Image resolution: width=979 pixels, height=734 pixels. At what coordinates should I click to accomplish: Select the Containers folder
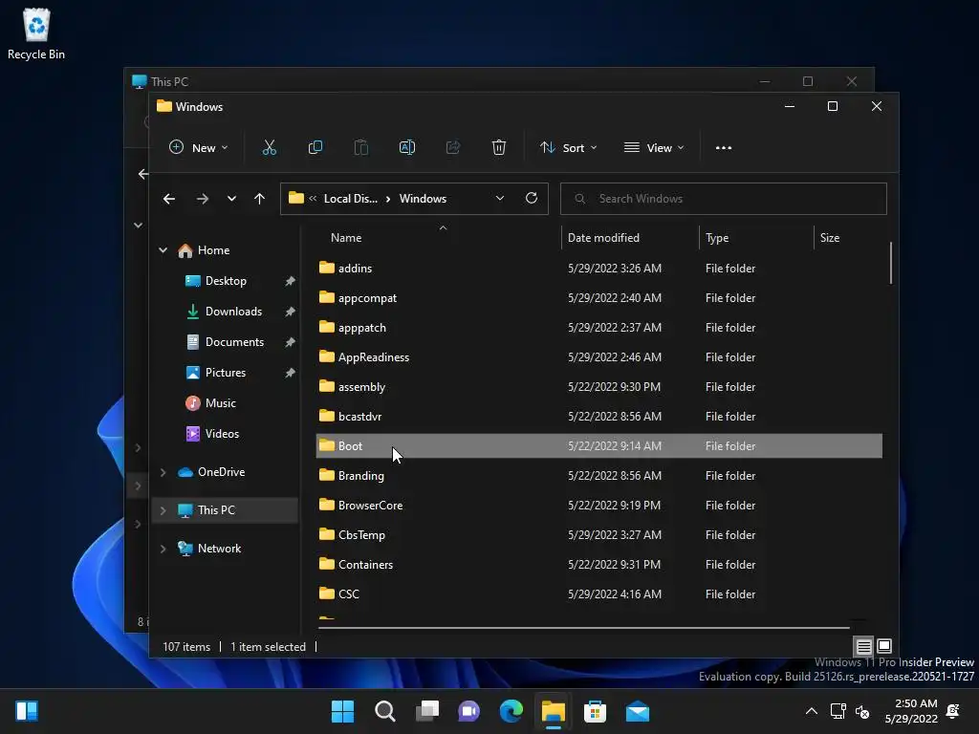(598, 565)
